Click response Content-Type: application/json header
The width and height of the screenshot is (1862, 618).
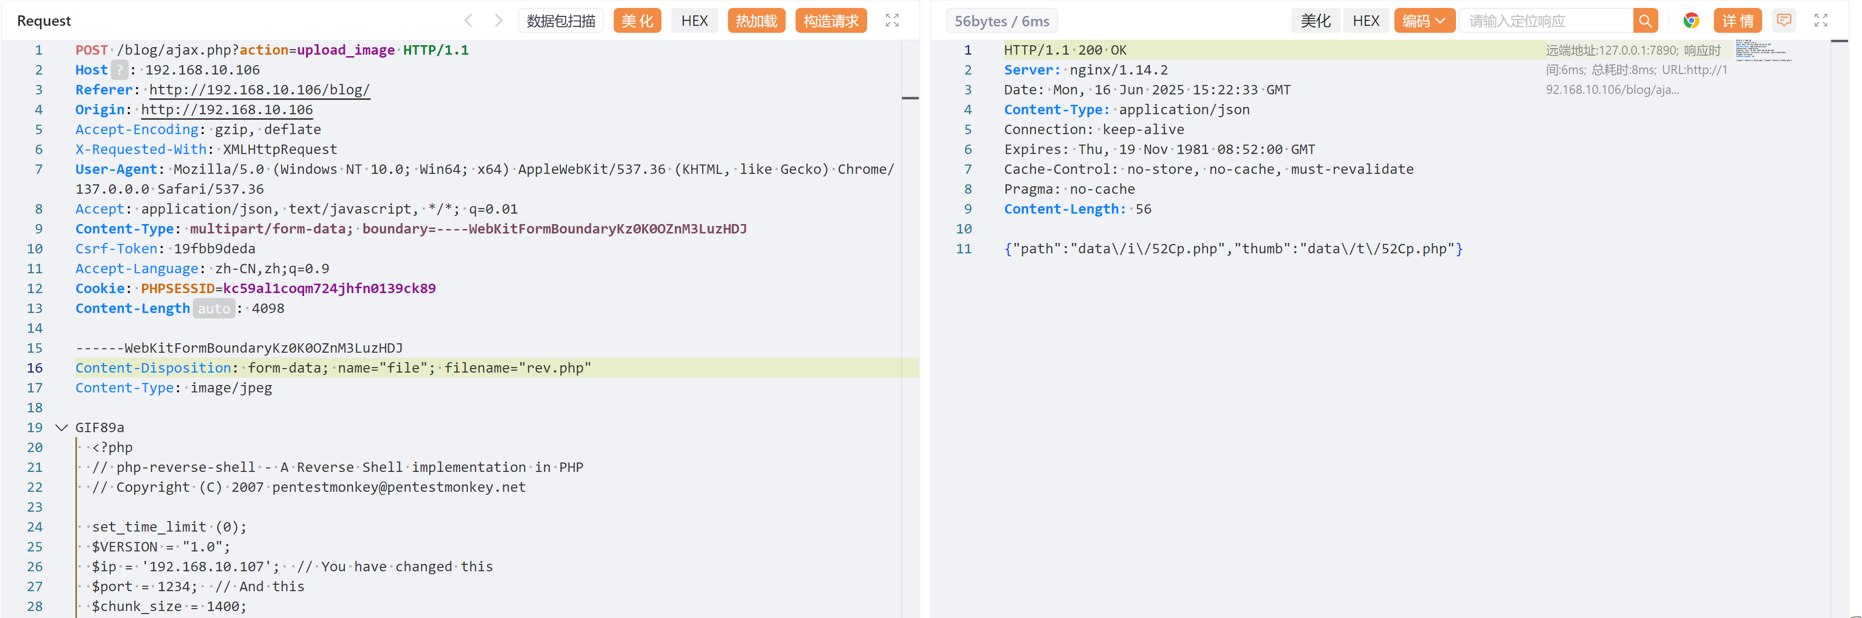1127,110
